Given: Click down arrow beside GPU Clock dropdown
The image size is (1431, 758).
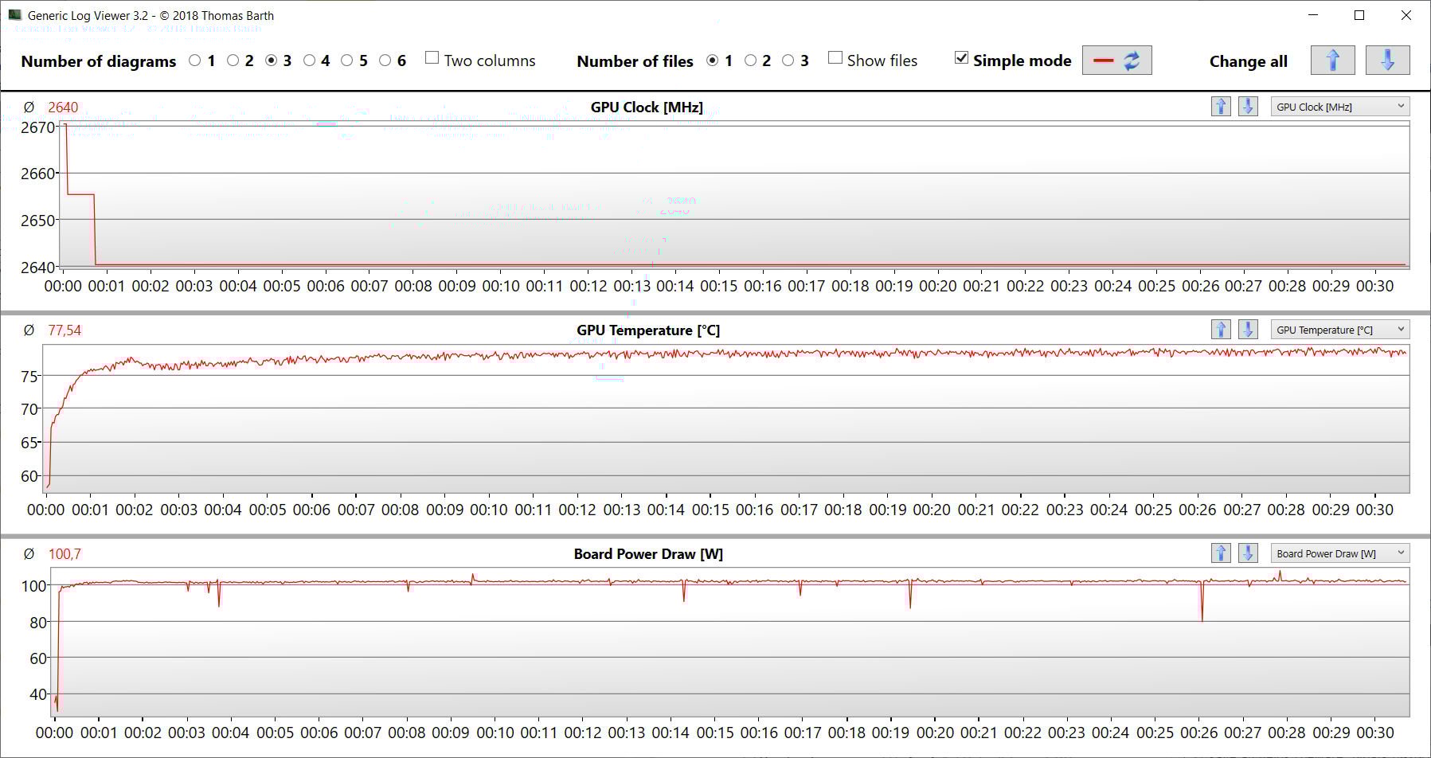Looking at the screenshot, I should point(1248,107).
